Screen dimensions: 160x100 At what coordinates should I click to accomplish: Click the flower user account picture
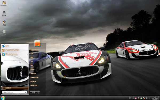(37, 43)
